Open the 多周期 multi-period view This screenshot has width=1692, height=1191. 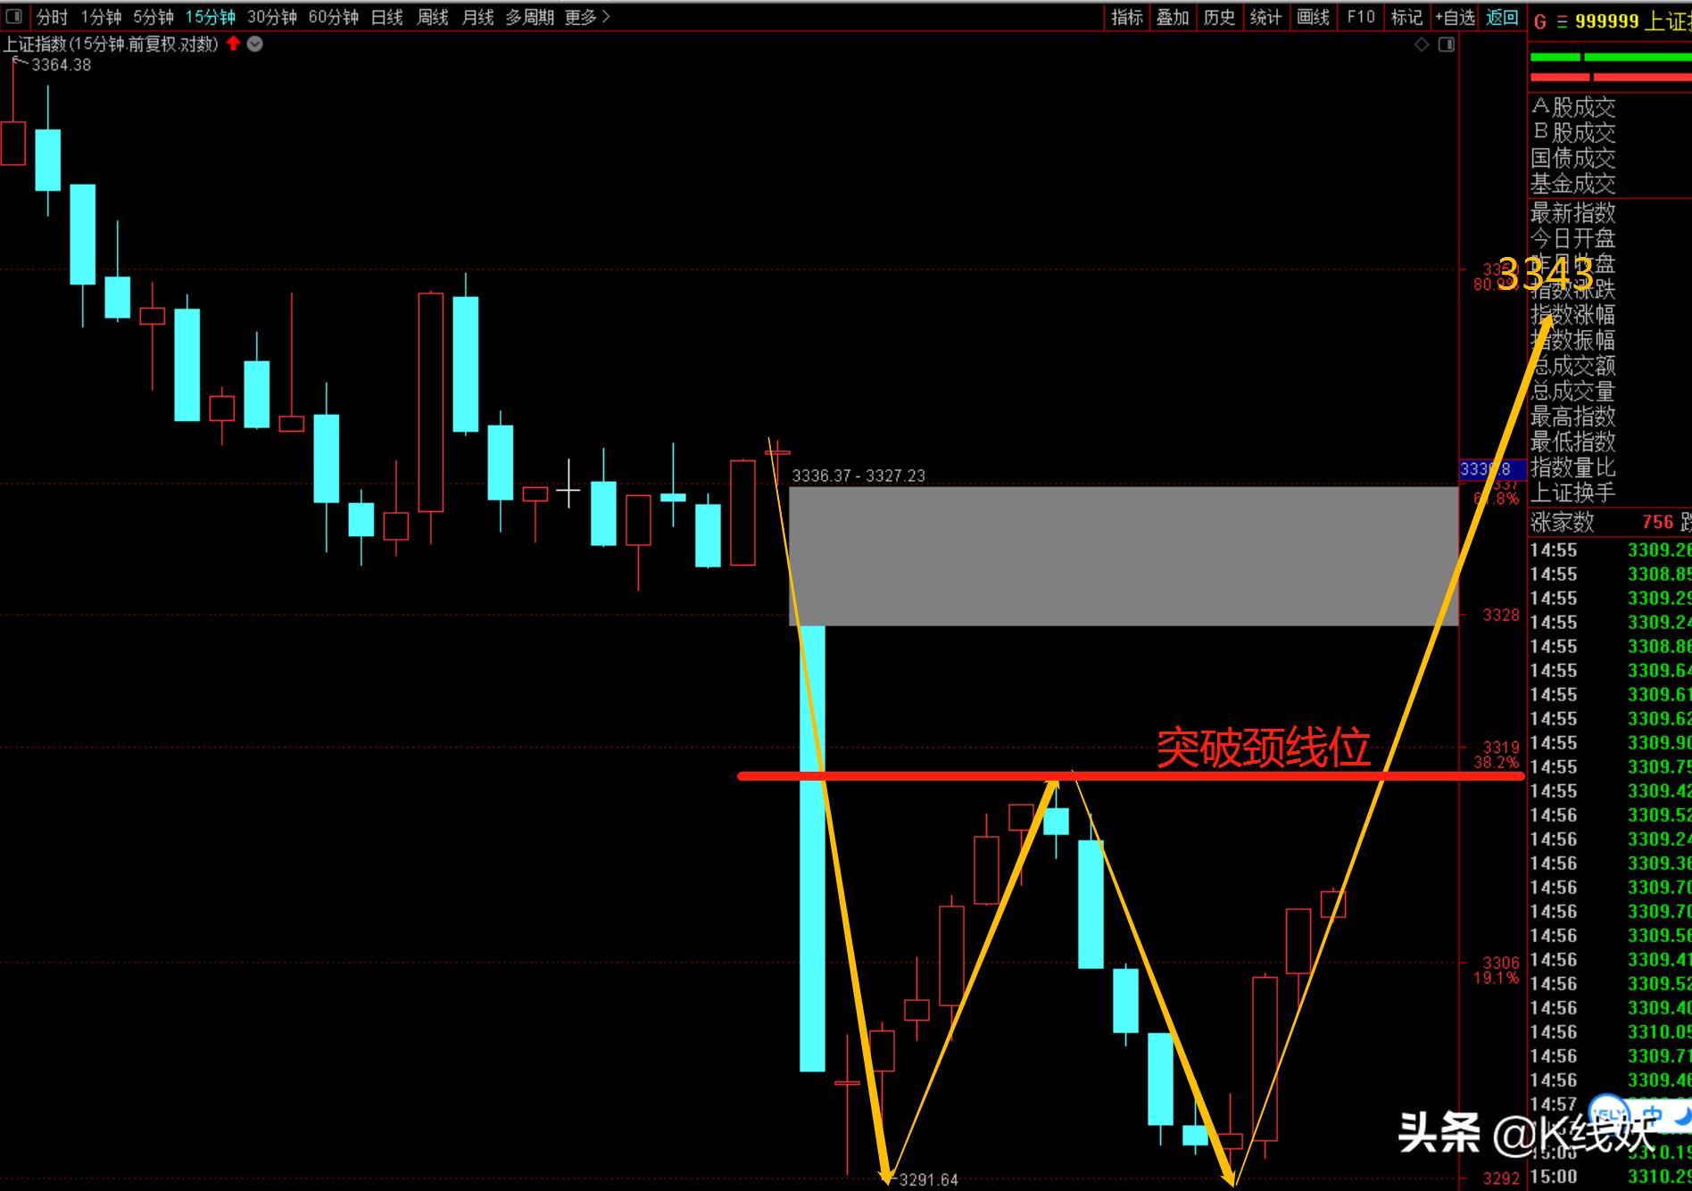click(x=530, y=17)
